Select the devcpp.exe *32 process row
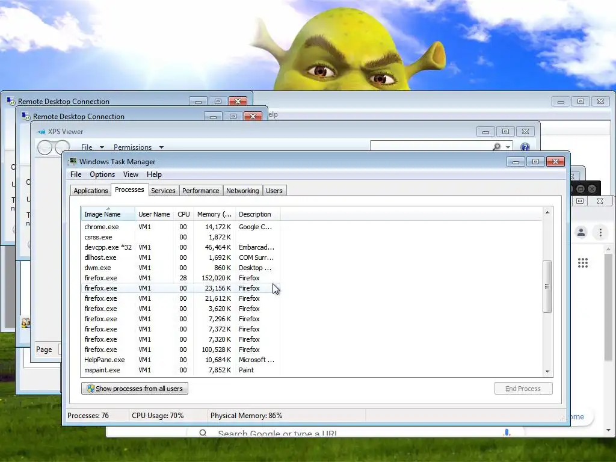Viewport: 616px width, 462px height. click(x=180, y=247)
